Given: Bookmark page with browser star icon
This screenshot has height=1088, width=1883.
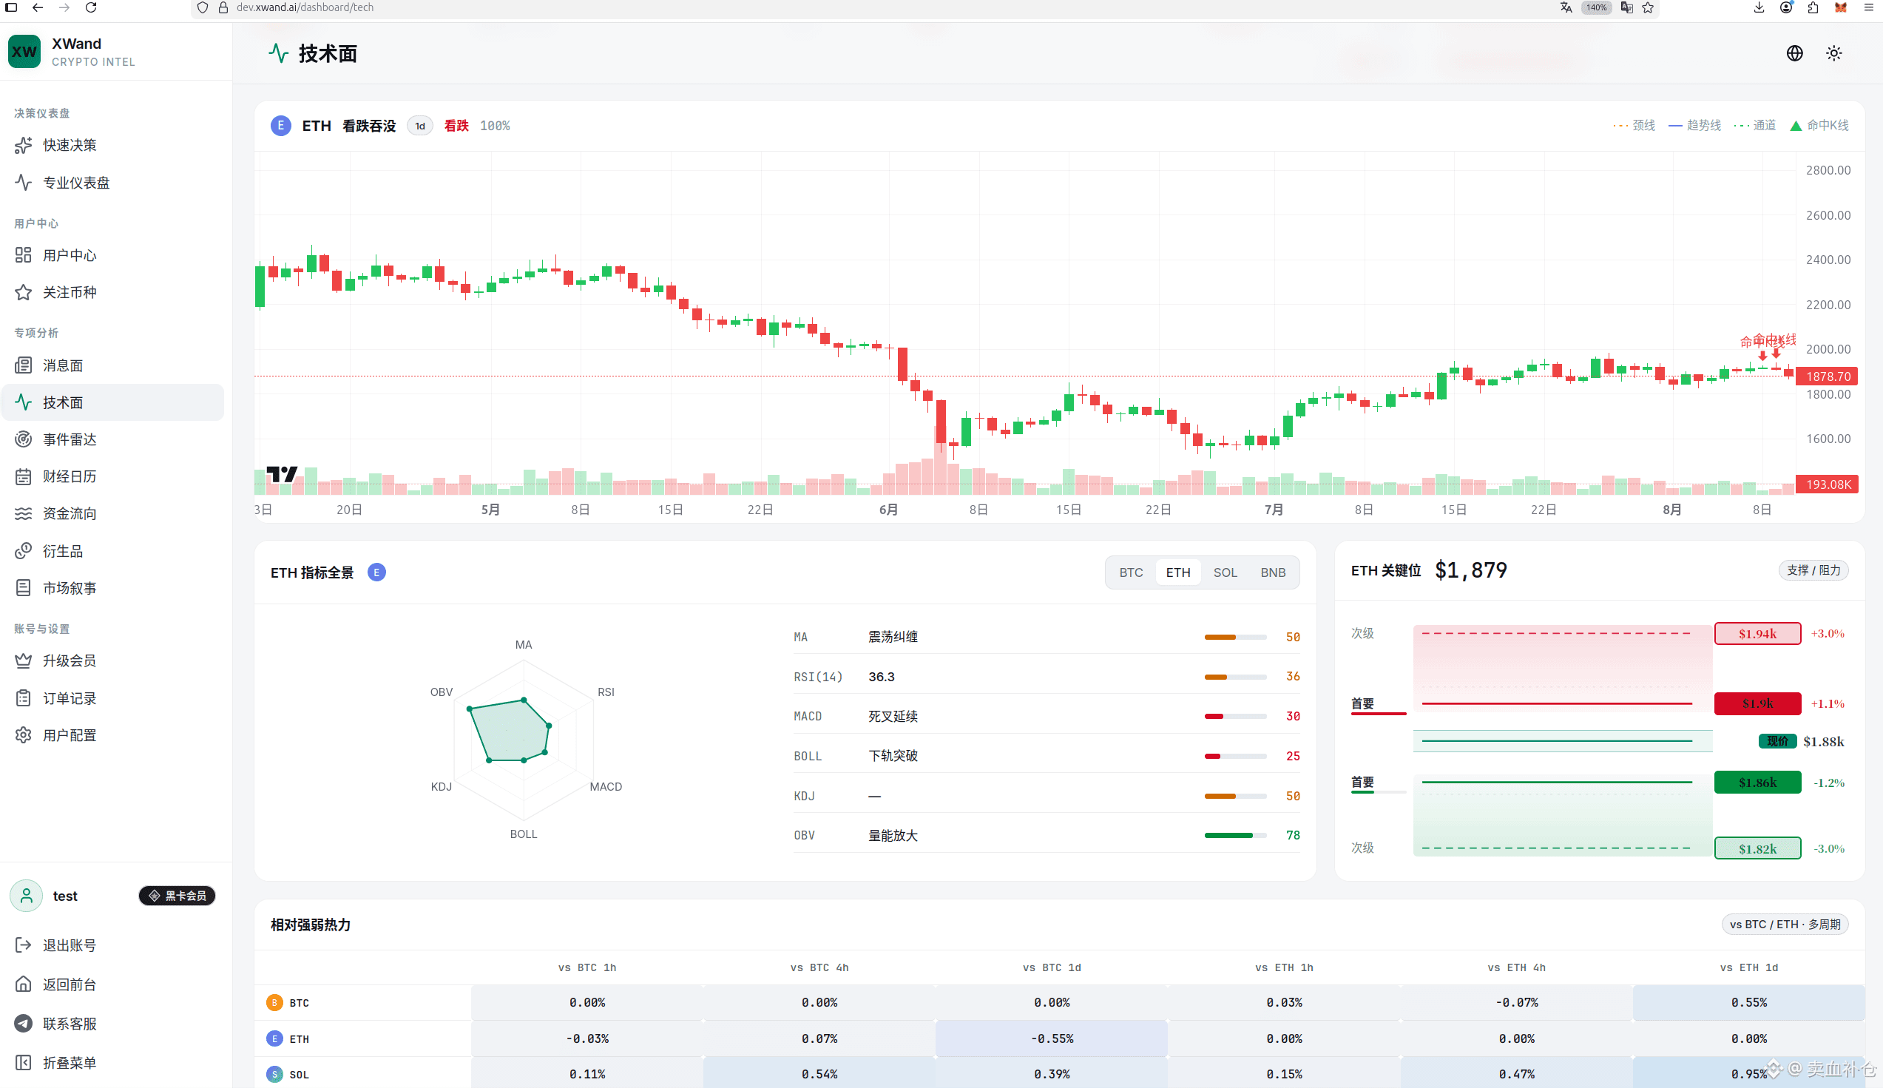Looking at the screenshot, I should click(x=1648, y=7).
